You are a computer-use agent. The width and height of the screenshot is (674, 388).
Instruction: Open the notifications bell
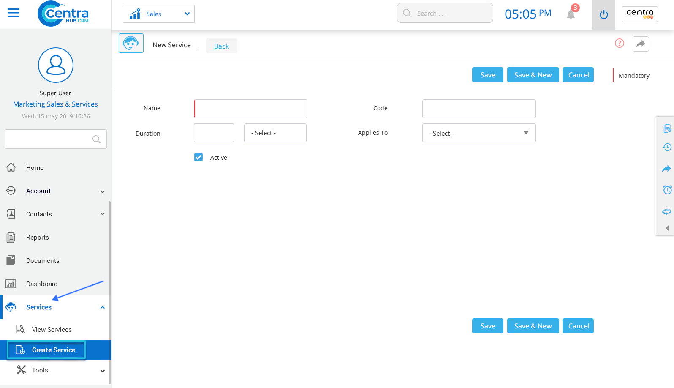coord(571,14)
